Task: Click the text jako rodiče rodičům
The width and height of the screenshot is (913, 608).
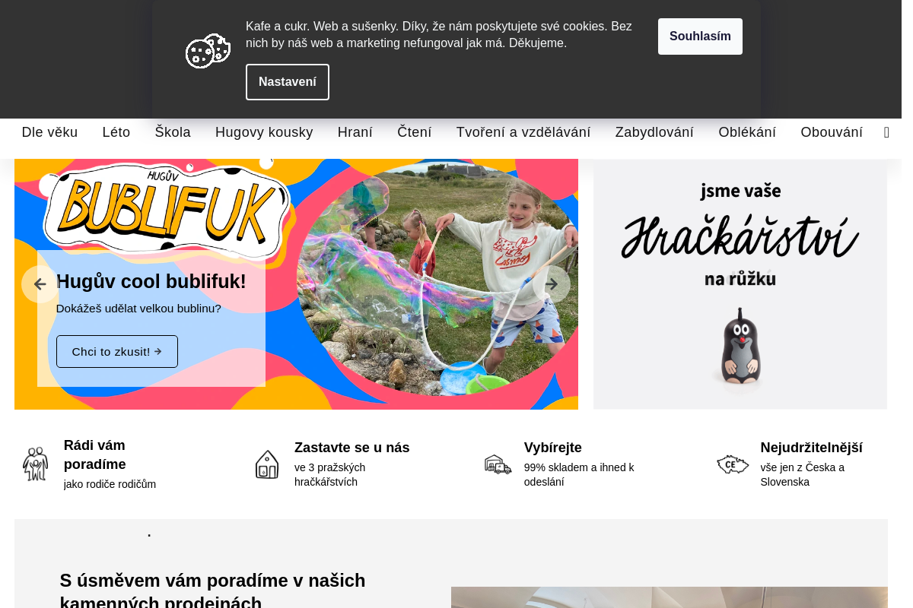Action: click(110, 484)
